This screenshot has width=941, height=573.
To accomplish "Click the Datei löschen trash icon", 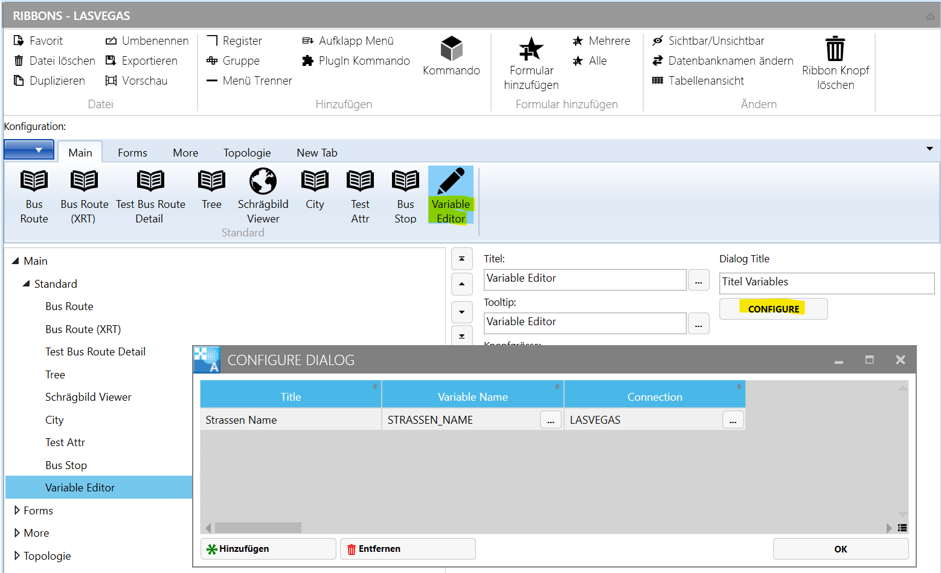I will click(x=19, y=61).
